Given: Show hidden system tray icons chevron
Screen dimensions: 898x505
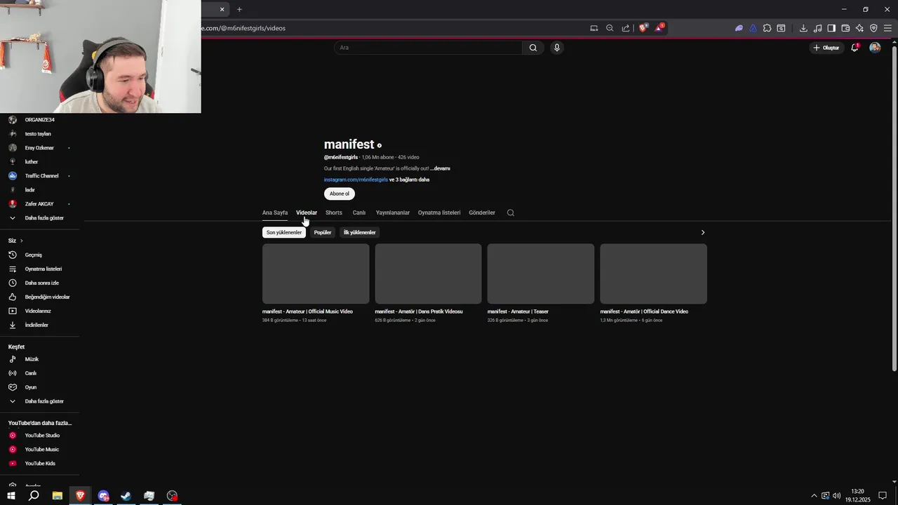Looking at the screenshot, I should (814, 496).
